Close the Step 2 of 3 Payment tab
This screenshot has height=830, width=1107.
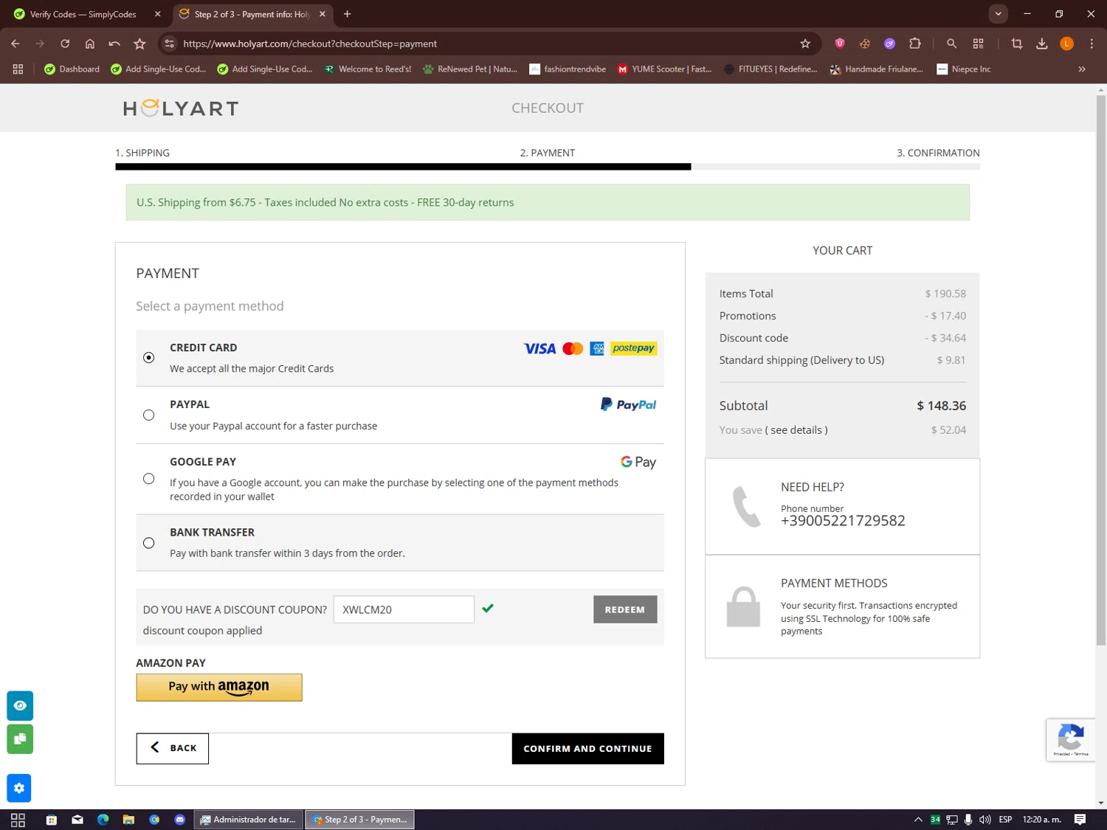323,14
